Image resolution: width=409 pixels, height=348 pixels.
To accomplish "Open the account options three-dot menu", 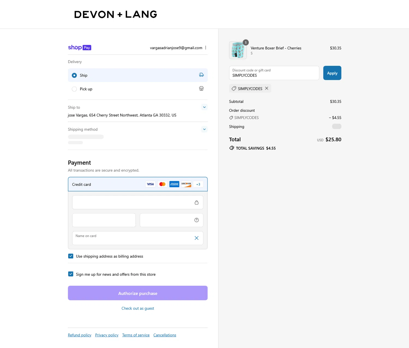I will pos(206,48).
